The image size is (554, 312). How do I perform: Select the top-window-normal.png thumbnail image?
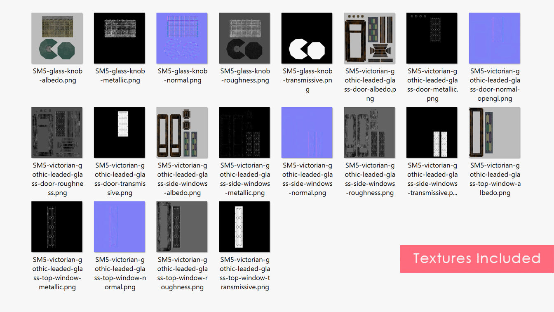pyautogui.click(x=120, y=227)
